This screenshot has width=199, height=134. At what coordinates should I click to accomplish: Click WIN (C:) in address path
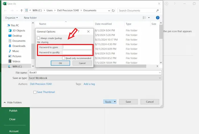[37, 11]
